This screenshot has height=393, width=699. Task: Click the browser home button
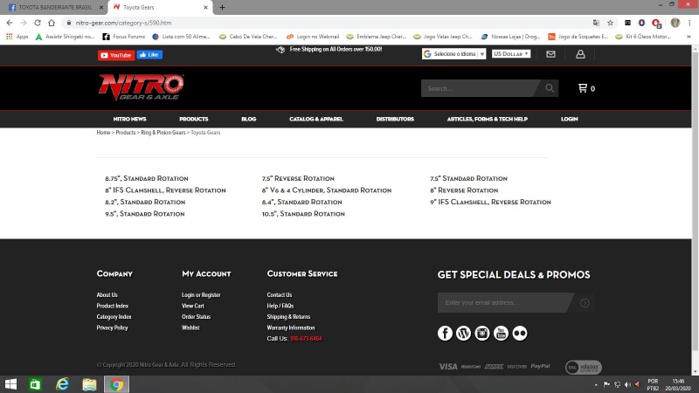[52, 23]
